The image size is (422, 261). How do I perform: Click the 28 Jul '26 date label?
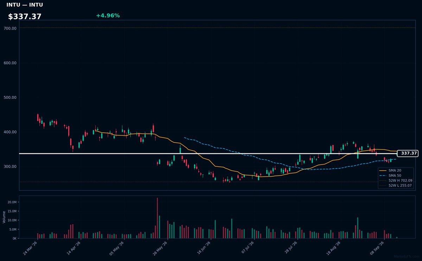[290, 248]
